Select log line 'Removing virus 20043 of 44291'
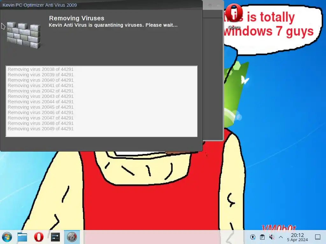This screenshot has height=244, width=326. (40, 96)
